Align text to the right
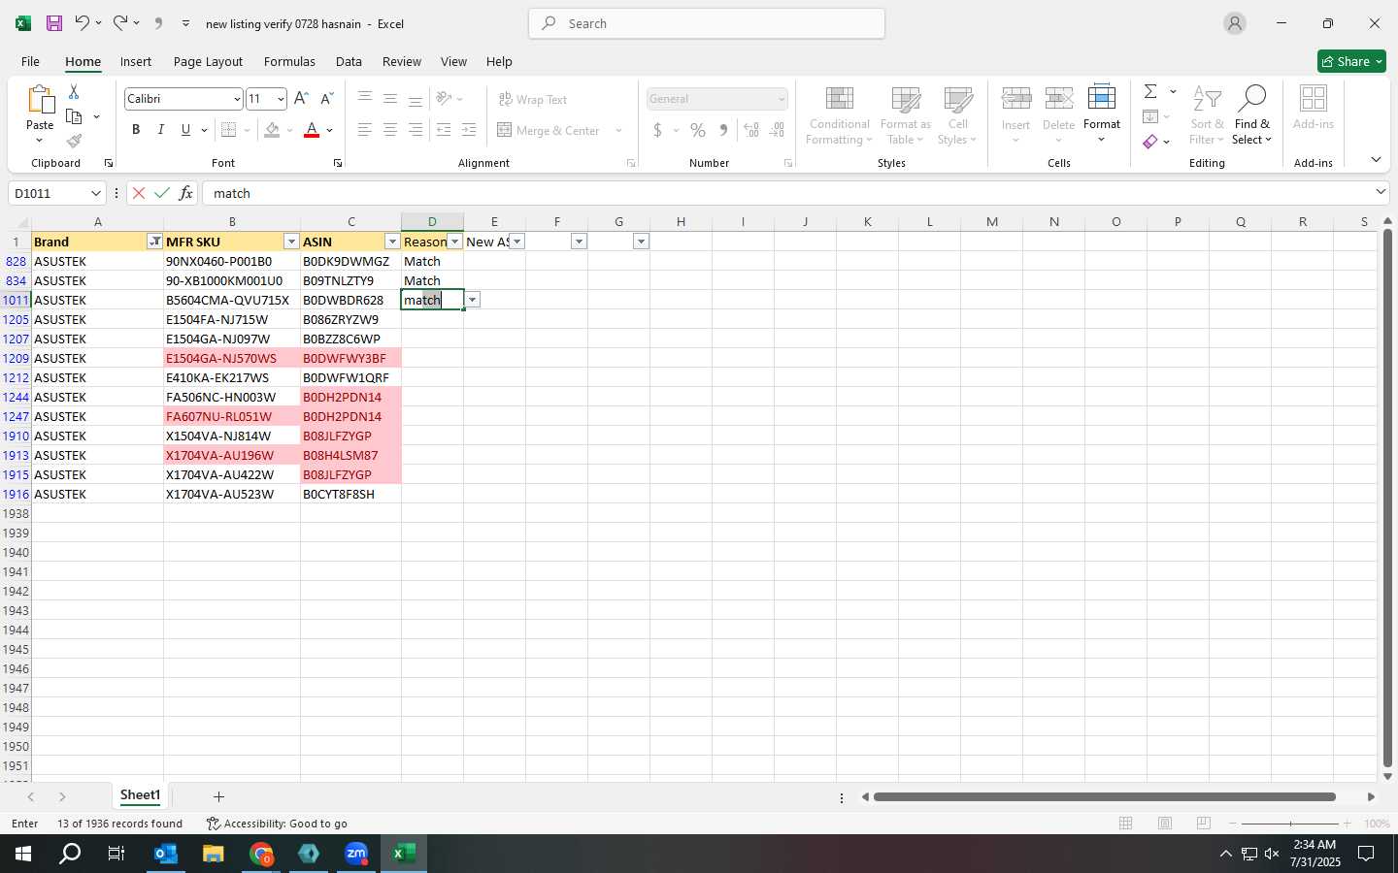The width and height of the screenshot is (1398, 873). [416, 130]
